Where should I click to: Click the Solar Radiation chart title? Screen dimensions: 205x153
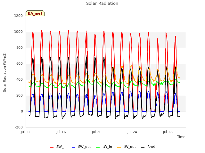pyautogui.click(x=102, y=4)
